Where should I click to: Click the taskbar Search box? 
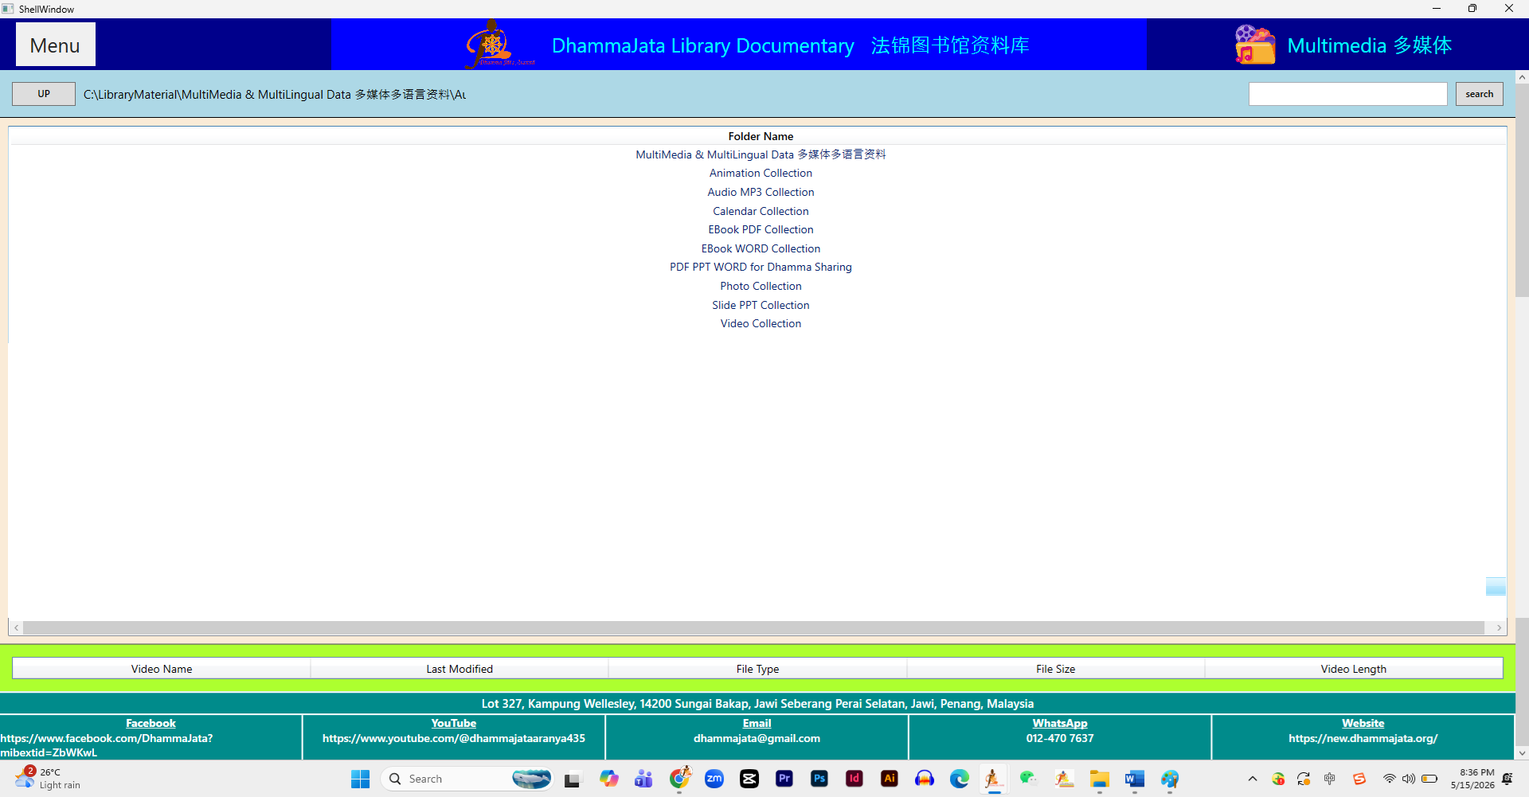click(x=467, y=779)
